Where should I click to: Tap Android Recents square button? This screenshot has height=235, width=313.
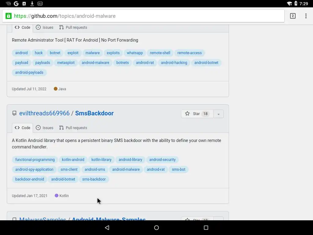(x=206, y=228)
